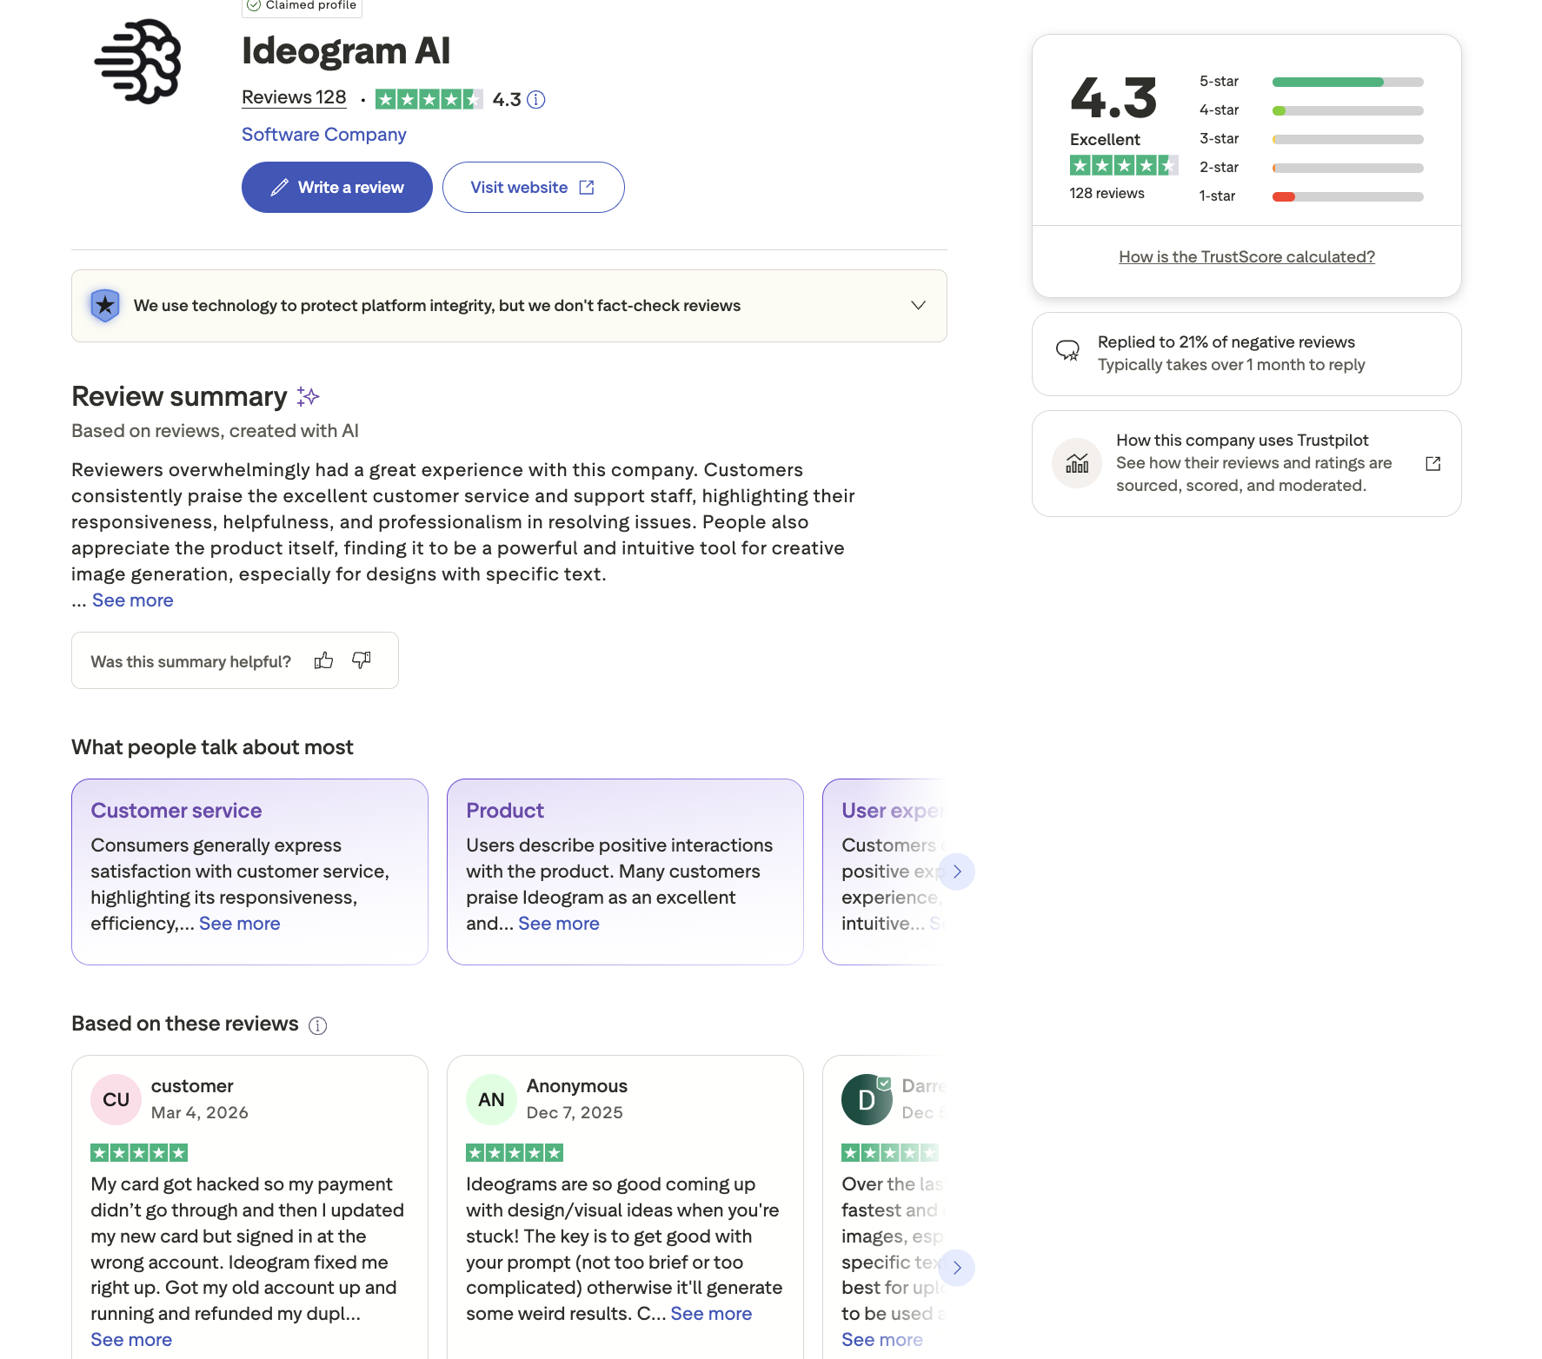This screenshot has width=1542, height=1359.
Task: Click the speech bubble icon in the replies card
Action: click(x=1068, y=351)
